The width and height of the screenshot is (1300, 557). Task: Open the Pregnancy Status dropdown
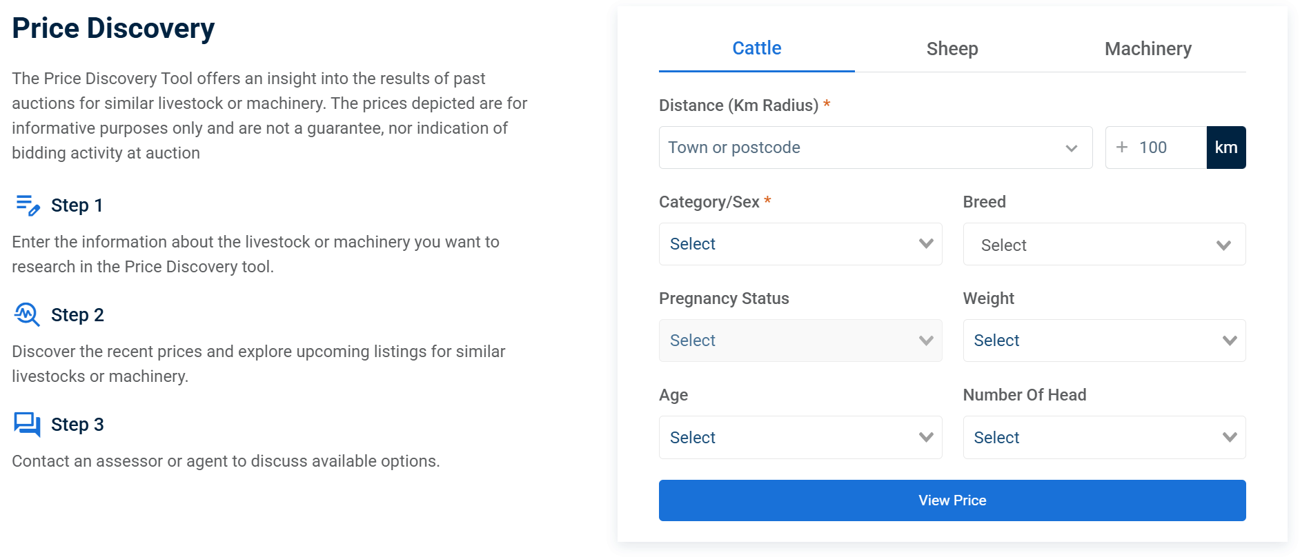[x=800, y=341]
